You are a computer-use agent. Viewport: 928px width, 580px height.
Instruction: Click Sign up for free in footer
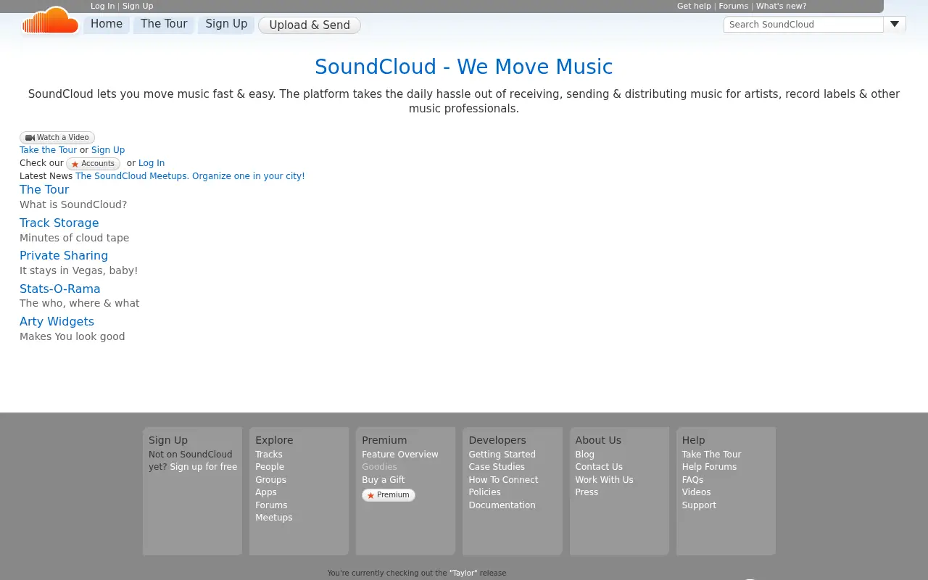pos(204,467)
